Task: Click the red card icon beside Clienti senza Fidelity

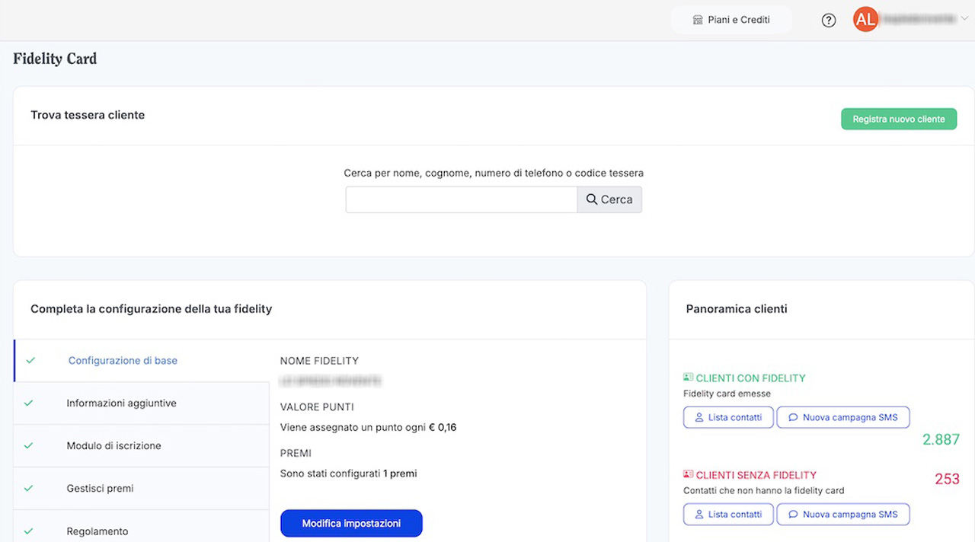Action: click(689, 474)
